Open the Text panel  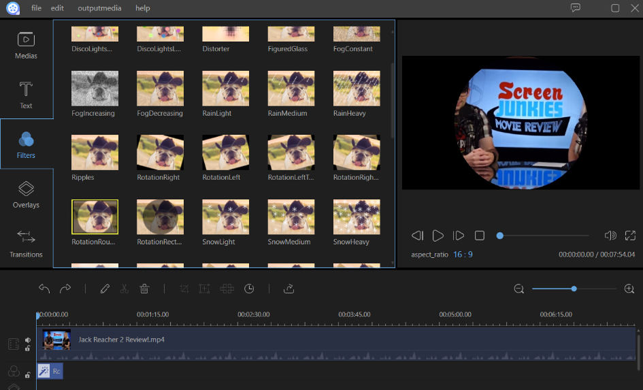[x=26, y=95]
